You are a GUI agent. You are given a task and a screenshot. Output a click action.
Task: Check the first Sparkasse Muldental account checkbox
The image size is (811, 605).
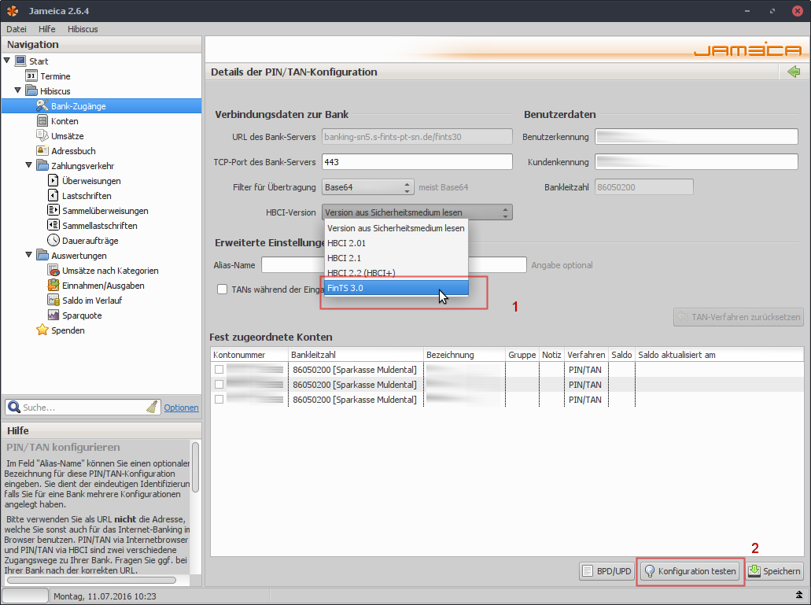[x=219, y=370]
